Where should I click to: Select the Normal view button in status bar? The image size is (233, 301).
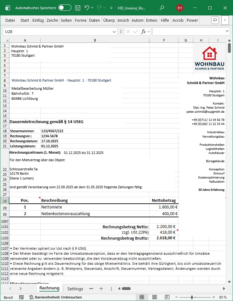pyautogui.click(x=142, y=297)
